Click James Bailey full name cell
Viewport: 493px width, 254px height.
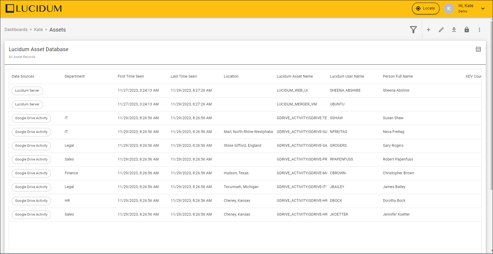[x=394, y=187]
